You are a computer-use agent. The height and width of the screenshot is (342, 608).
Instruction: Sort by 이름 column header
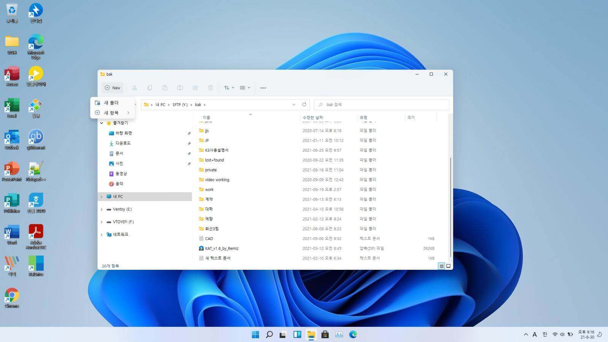click(x=206, y=117)
